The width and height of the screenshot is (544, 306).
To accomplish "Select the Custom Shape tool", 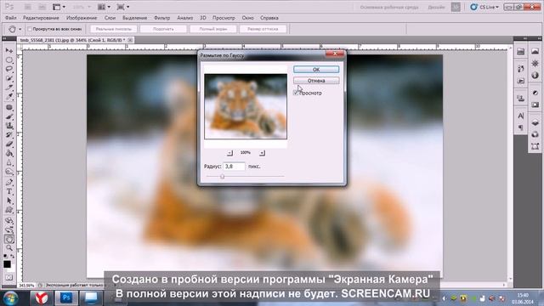I will 9,210.
